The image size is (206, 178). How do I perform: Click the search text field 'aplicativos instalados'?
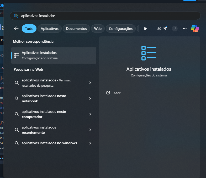point(105,16)
